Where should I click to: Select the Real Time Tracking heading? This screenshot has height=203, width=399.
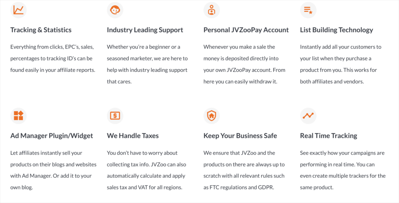pos(328,136)
